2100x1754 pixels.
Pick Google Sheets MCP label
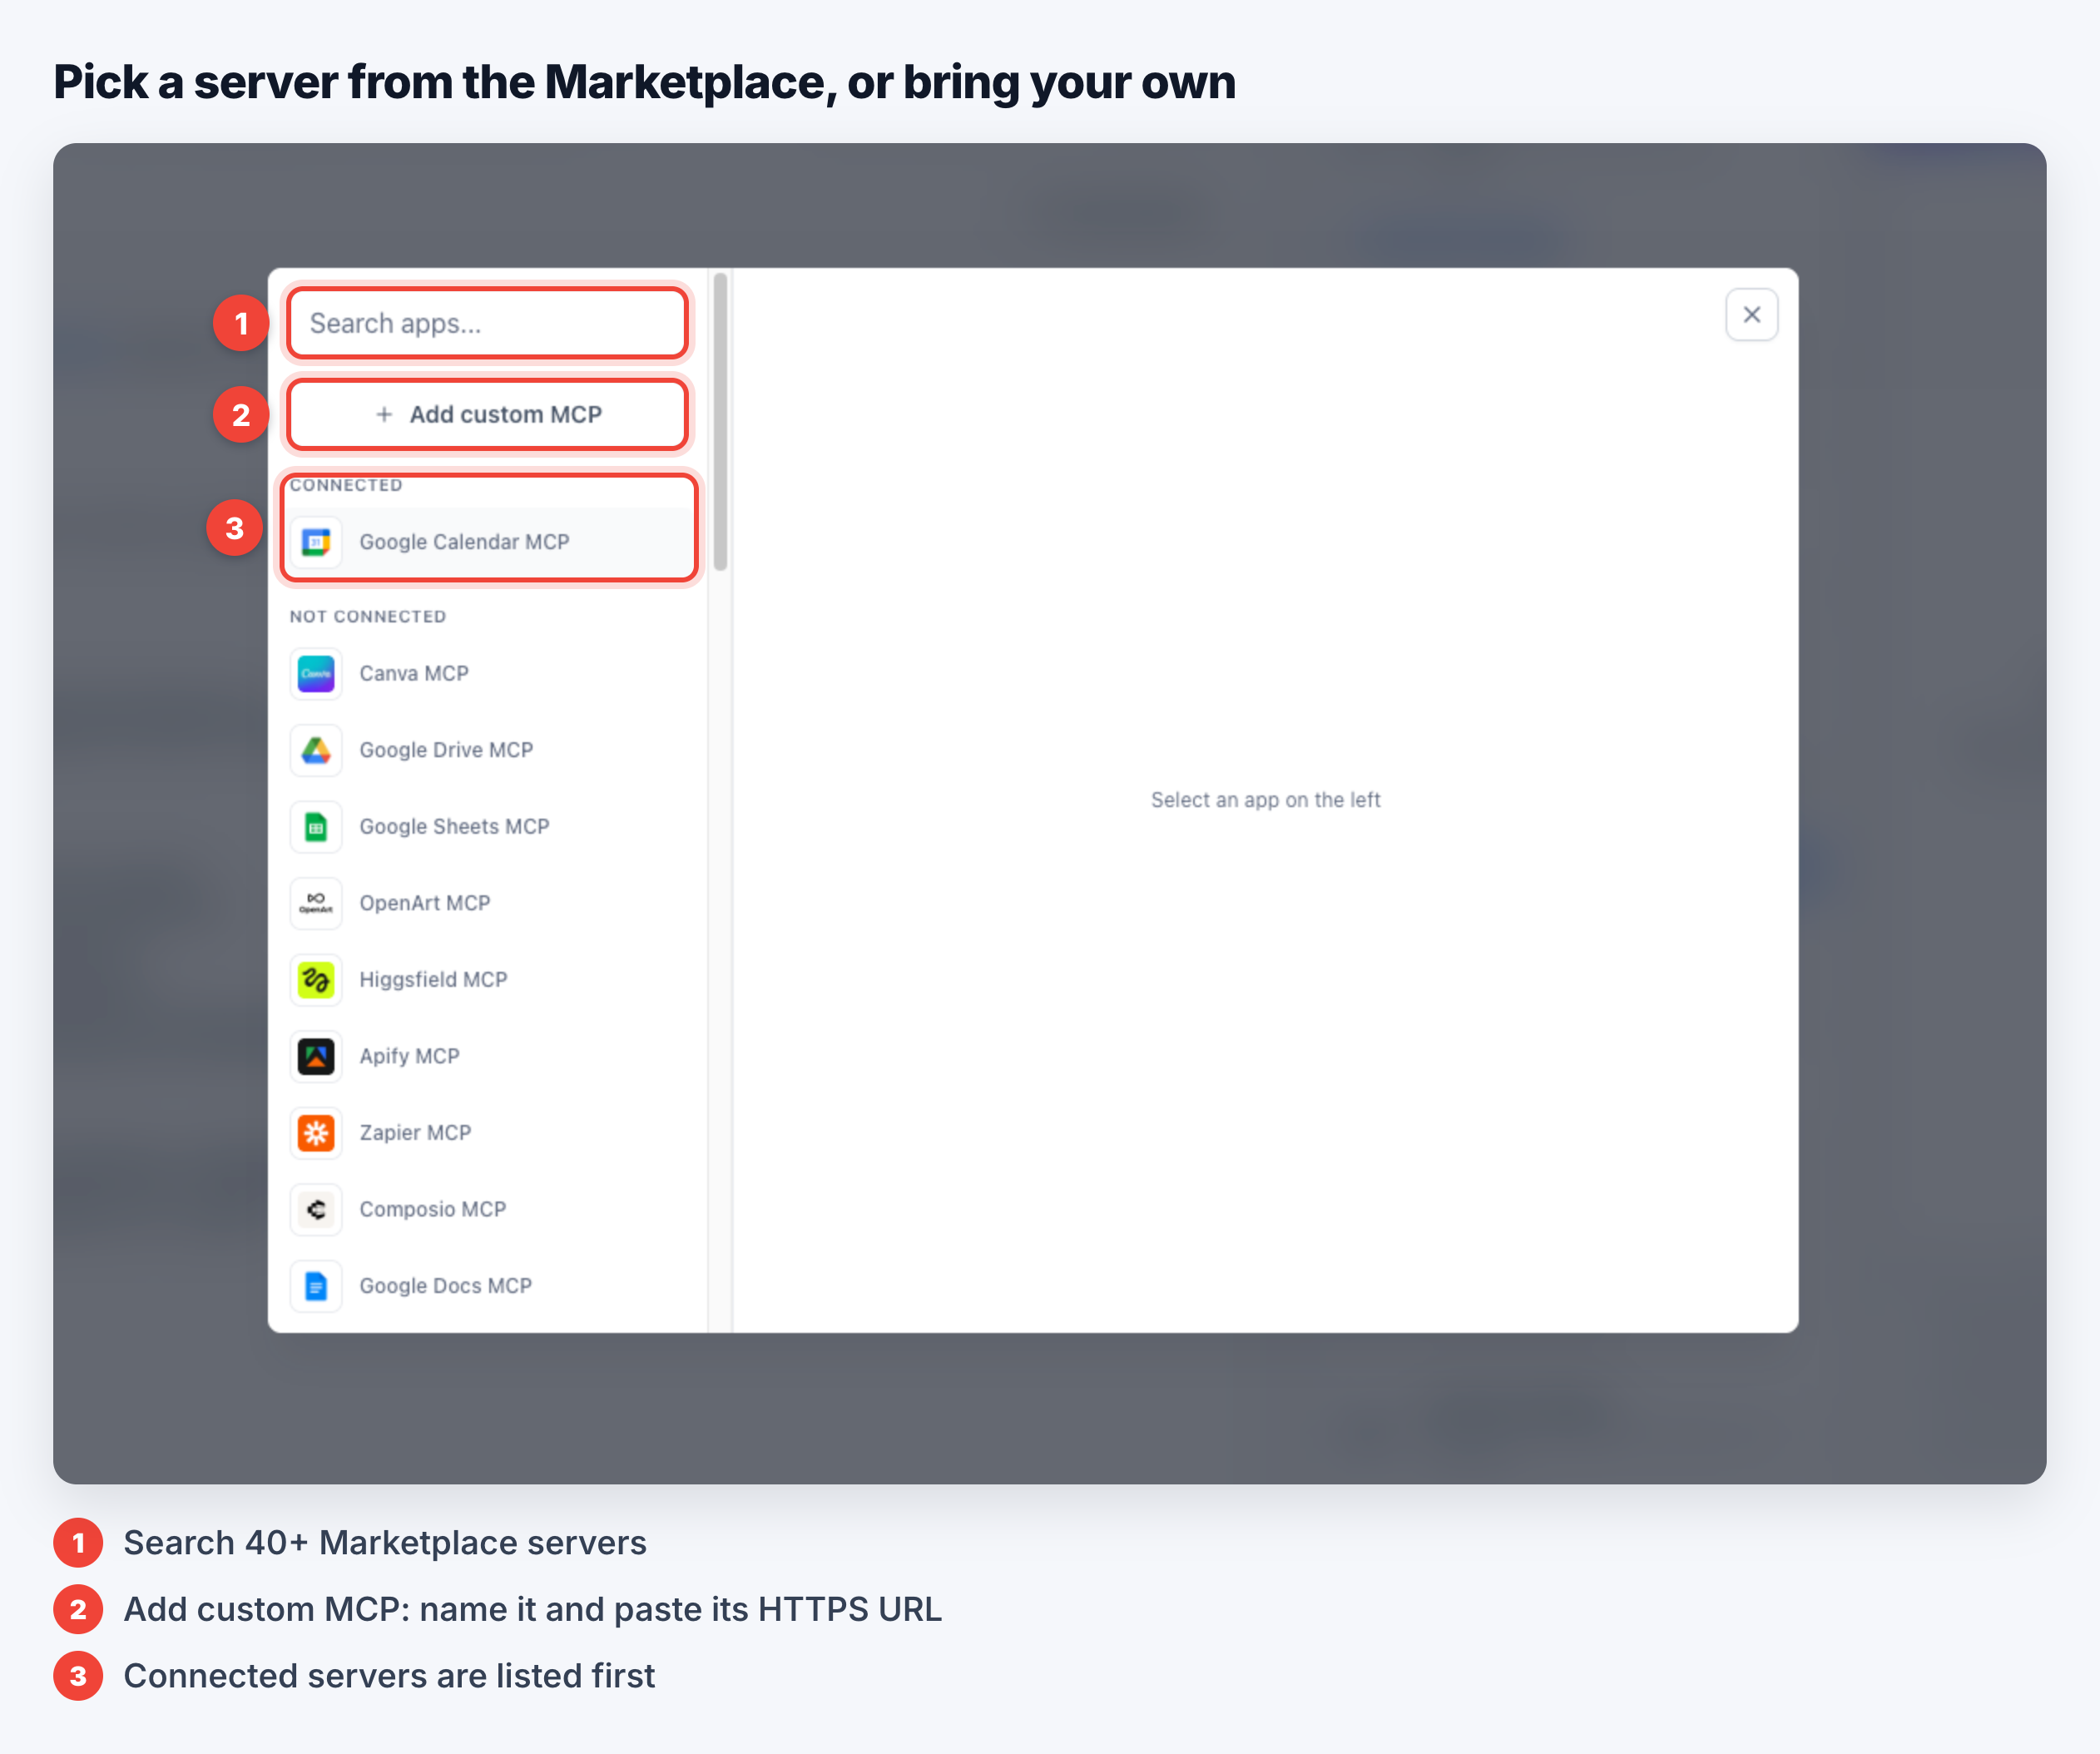454,827
